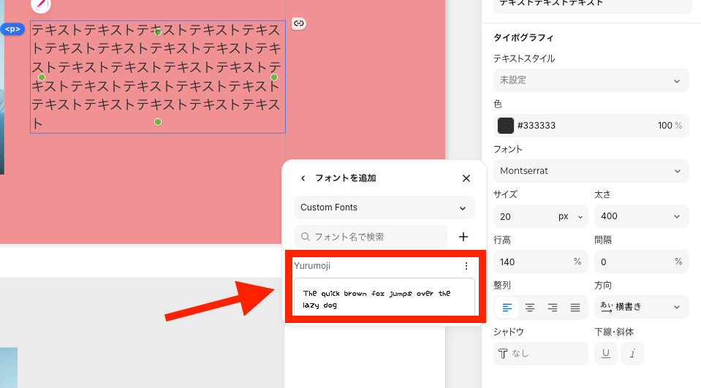The width and height of the screenshot is (701, 388).
Task: Open the Montserrat font dropdown
Action: pos(591,171)
